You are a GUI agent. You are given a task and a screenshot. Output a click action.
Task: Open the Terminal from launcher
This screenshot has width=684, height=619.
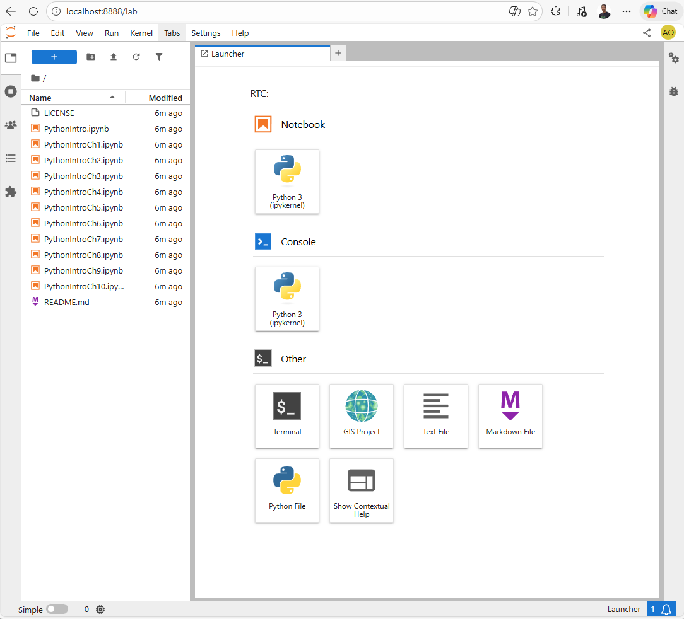coord(287,416)
